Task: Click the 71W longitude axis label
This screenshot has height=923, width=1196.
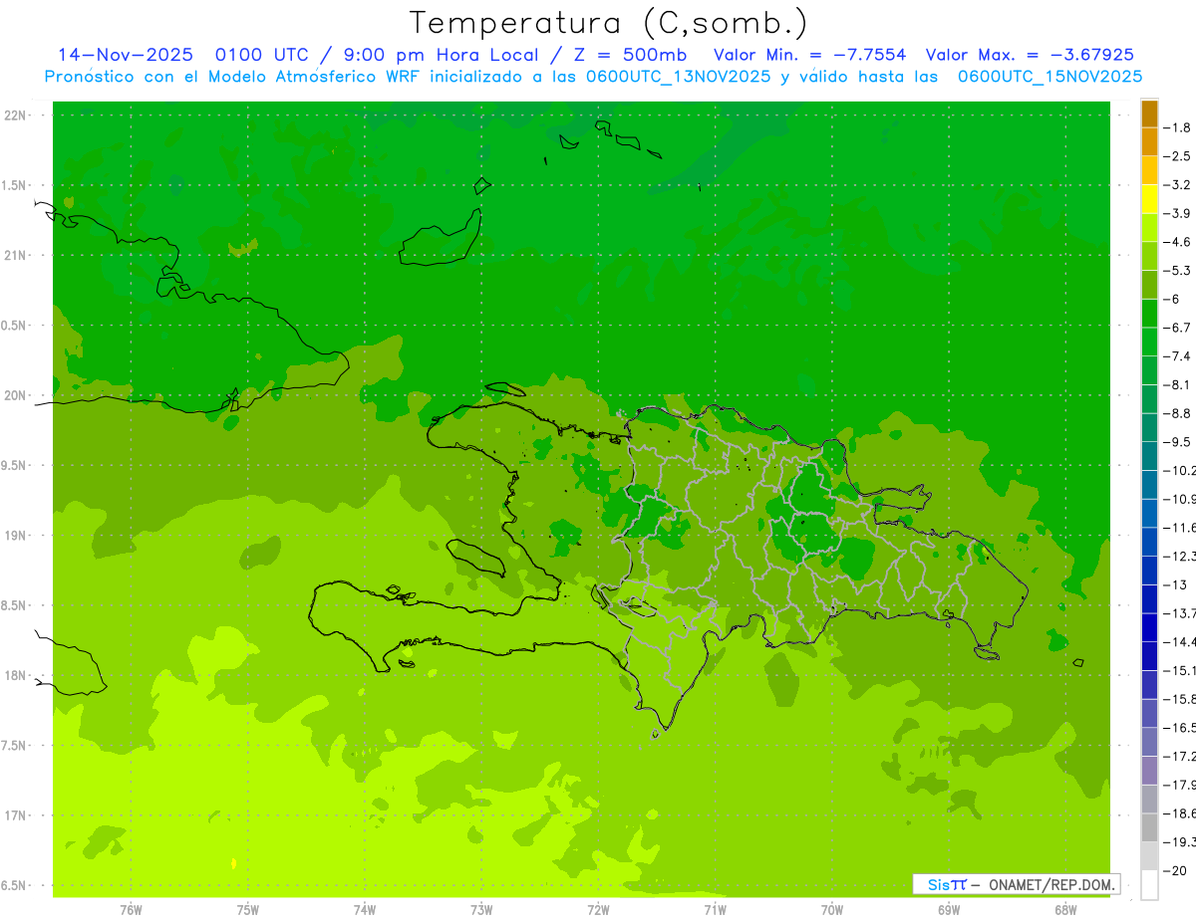Action: pos(715,909)
